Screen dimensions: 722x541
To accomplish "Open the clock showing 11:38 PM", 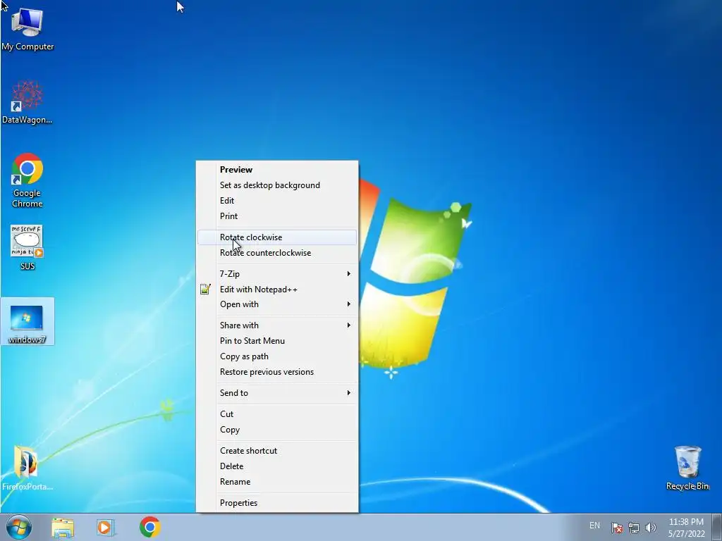I will click(x=686, y=528).
